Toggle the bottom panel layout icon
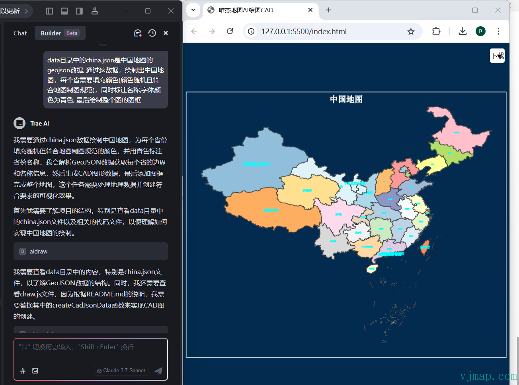This screenshot has height=385, width=519. 64,11
